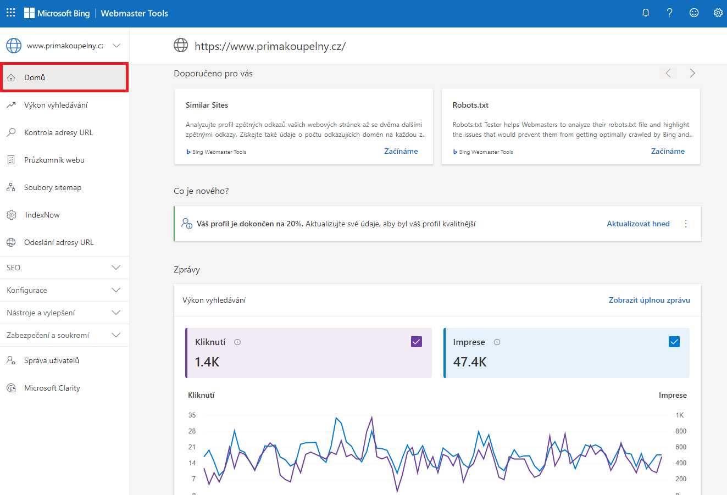The height and width of the screenshot is (495, 727).
Task: Click the Robots.txt card title
Action: tap(470, 105)
